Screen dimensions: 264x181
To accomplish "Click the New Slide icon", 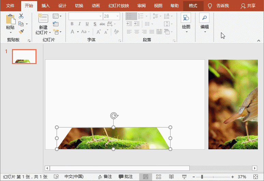I will [x=43, y=18].
